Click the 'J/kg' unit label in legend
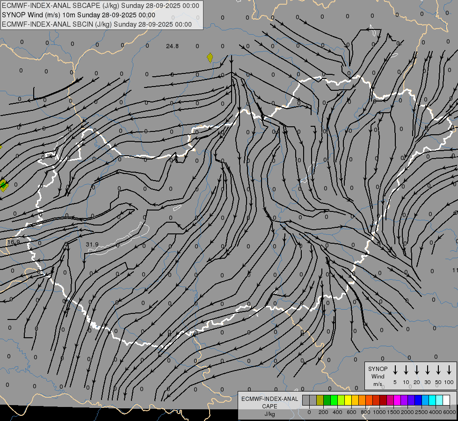 click(269, 414)
